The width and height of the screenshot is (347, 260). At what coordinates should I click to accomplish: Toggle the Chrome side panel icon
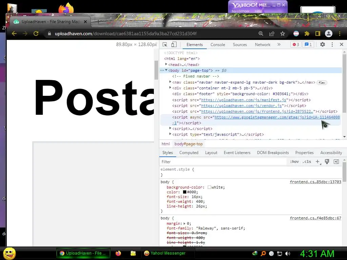click(x=318, y=34)
